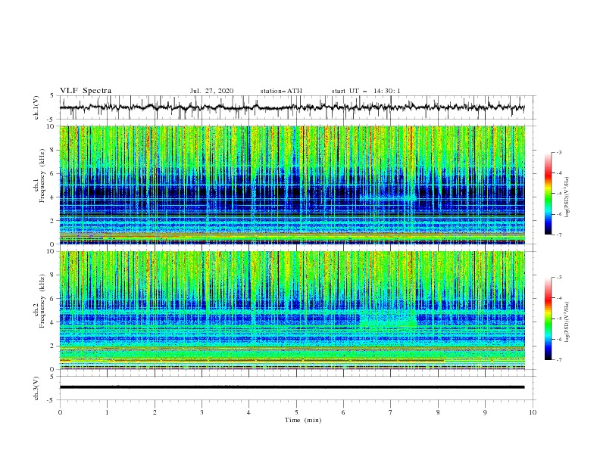Screen dimensions: 600x463
Task: Click the ch.1 voltage waveform trace
Action: click(292, 107)
